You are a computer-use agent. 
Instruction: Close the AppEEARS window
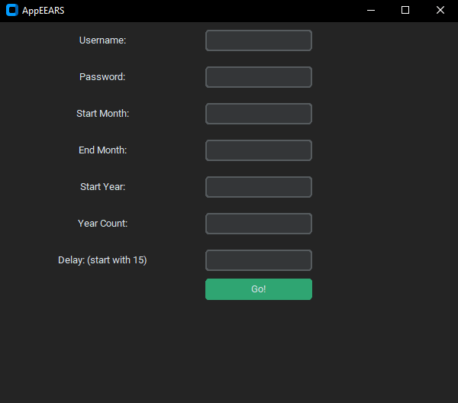tap(440, 10)
